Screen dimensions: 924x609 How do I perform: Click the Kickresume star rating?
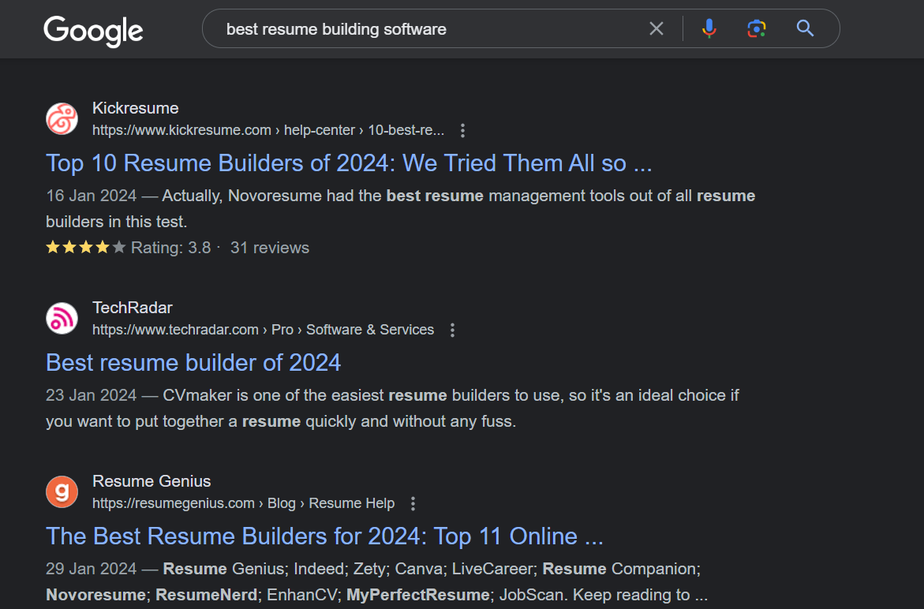[x=85, y=248]
